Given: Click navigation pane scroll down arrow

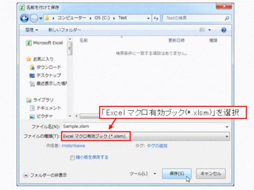Looking at the screenshot, I should coord(70,116).
